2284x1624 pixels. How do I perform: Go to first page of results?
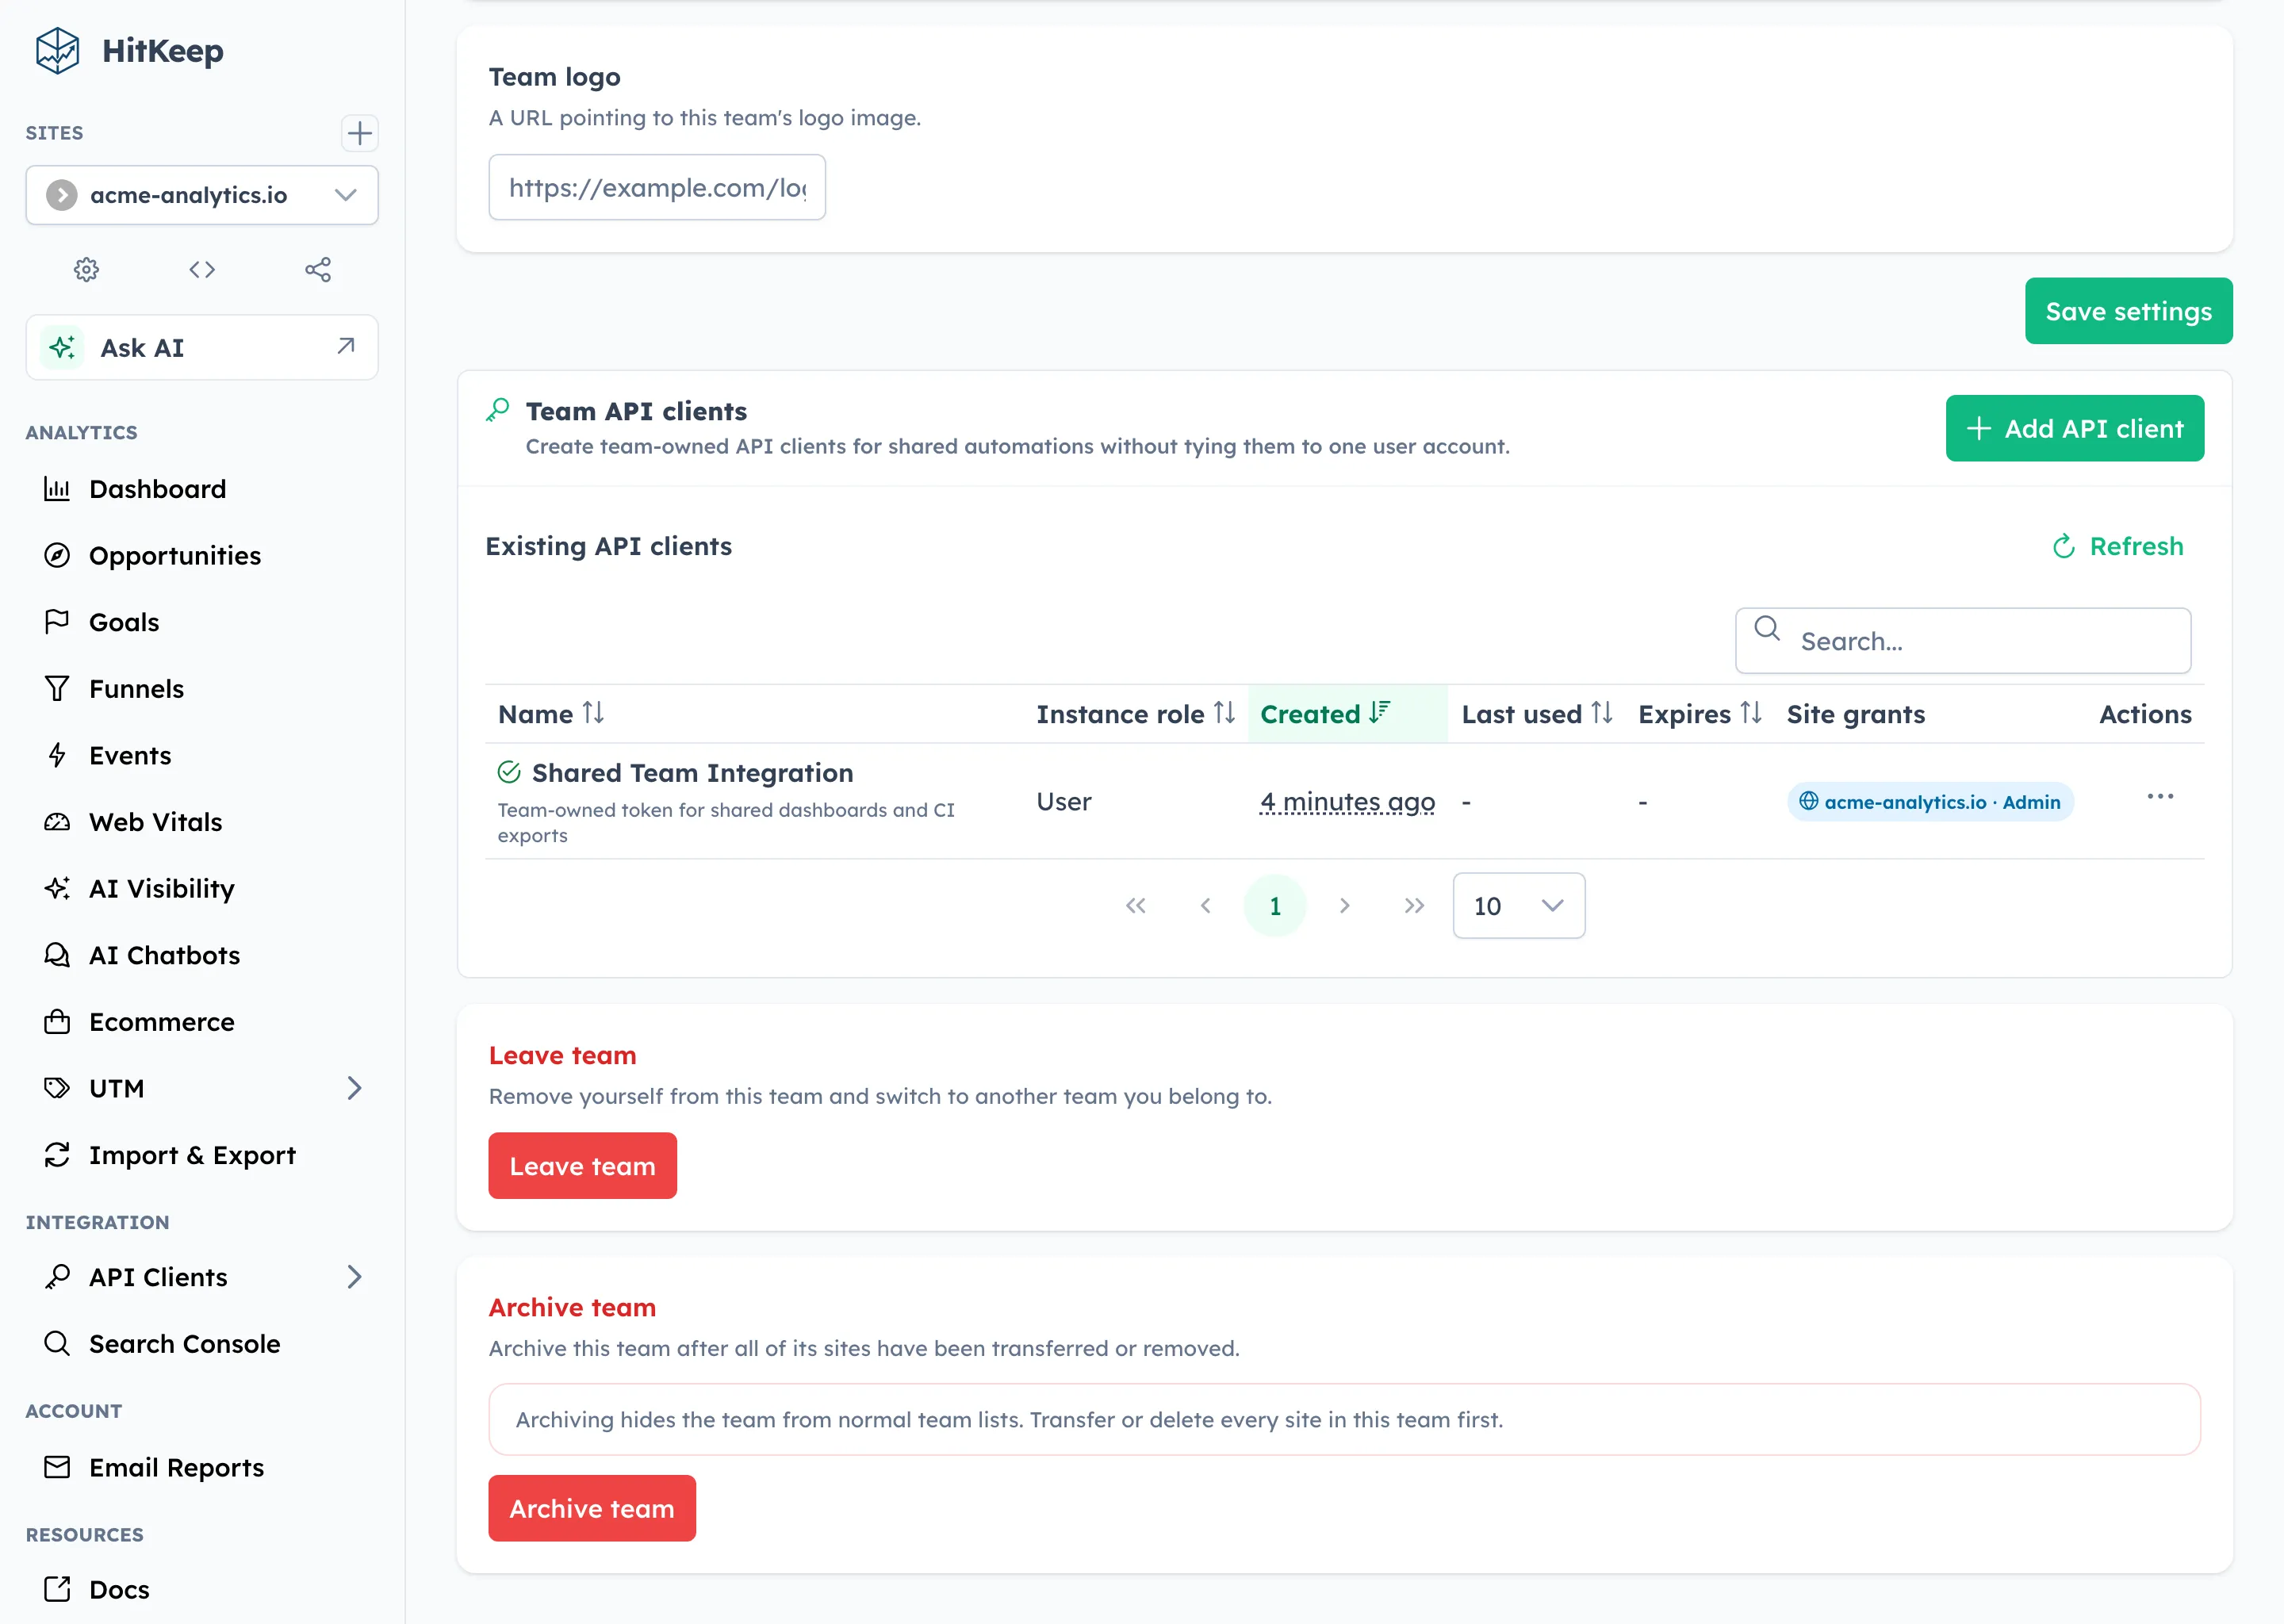point(1135,906)
